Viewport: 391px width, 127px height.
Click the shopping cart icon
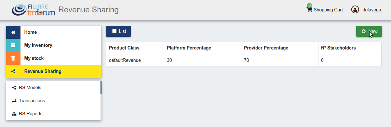[309, 10]
